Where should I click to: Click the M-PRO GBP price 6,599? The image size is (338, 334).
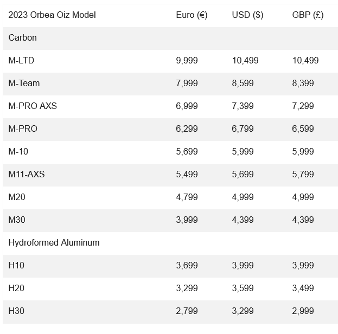point(303,129)
